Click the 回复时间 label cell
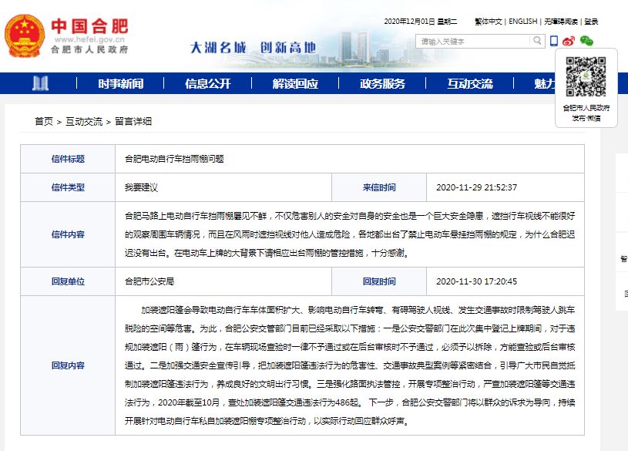The width and height of the screenshot is (628, 451). coord(379,281)
